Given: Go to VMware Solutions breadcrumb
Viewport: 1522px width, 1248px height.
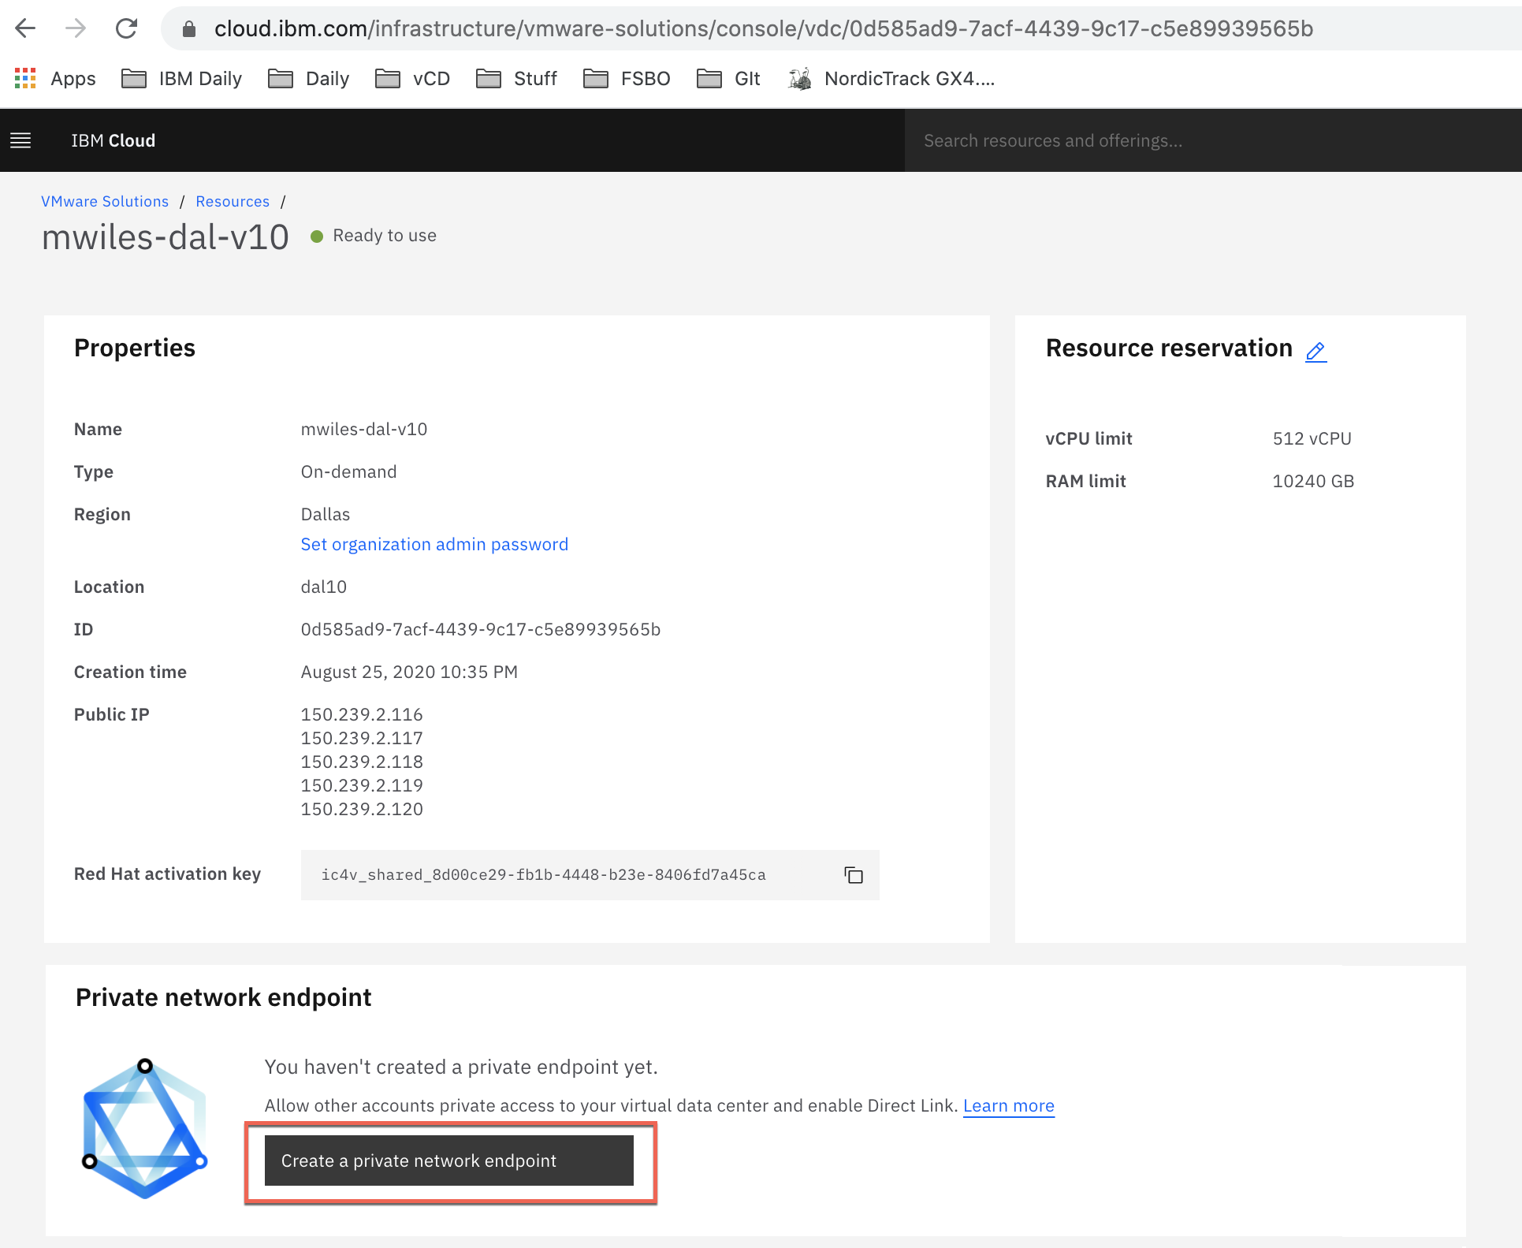Looking at the screenshot, I should 105,201.
